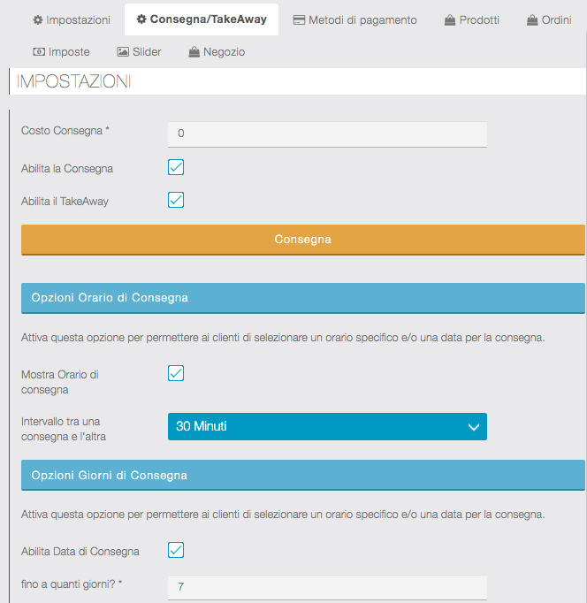
Task: Toggle the Abilita il TakeAway checkbox
Action: point(176,200)
